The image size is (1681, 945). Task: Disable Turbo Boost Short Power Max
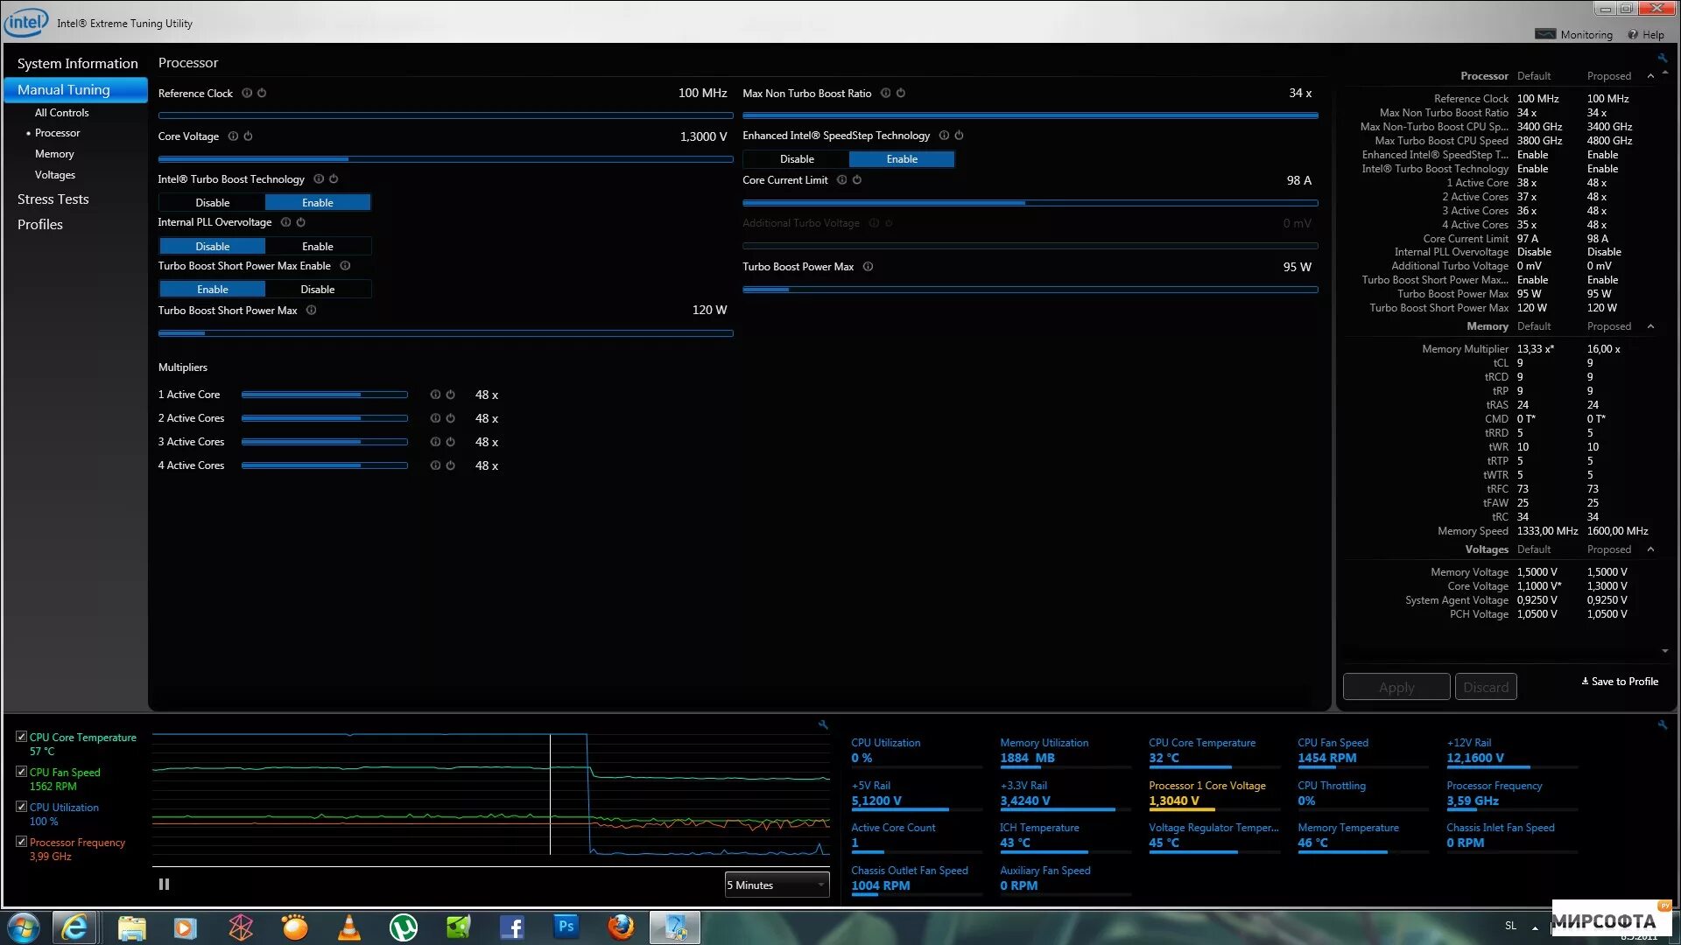318,290
